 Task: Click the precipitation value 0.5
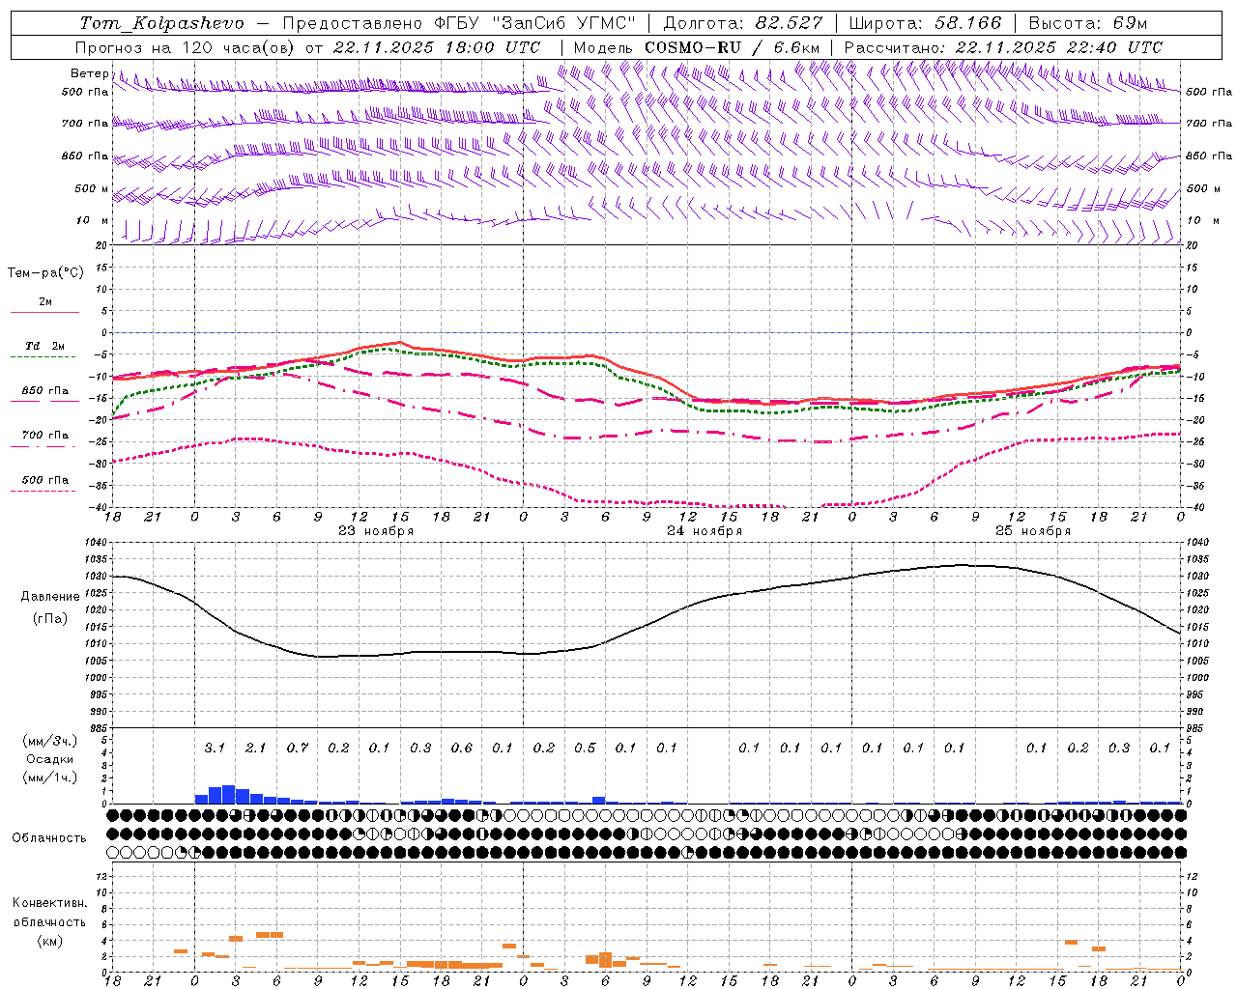pos(585,749)
